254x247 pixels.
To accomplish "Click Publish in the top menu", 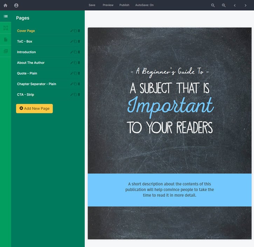I will click(x=124, y=5).
